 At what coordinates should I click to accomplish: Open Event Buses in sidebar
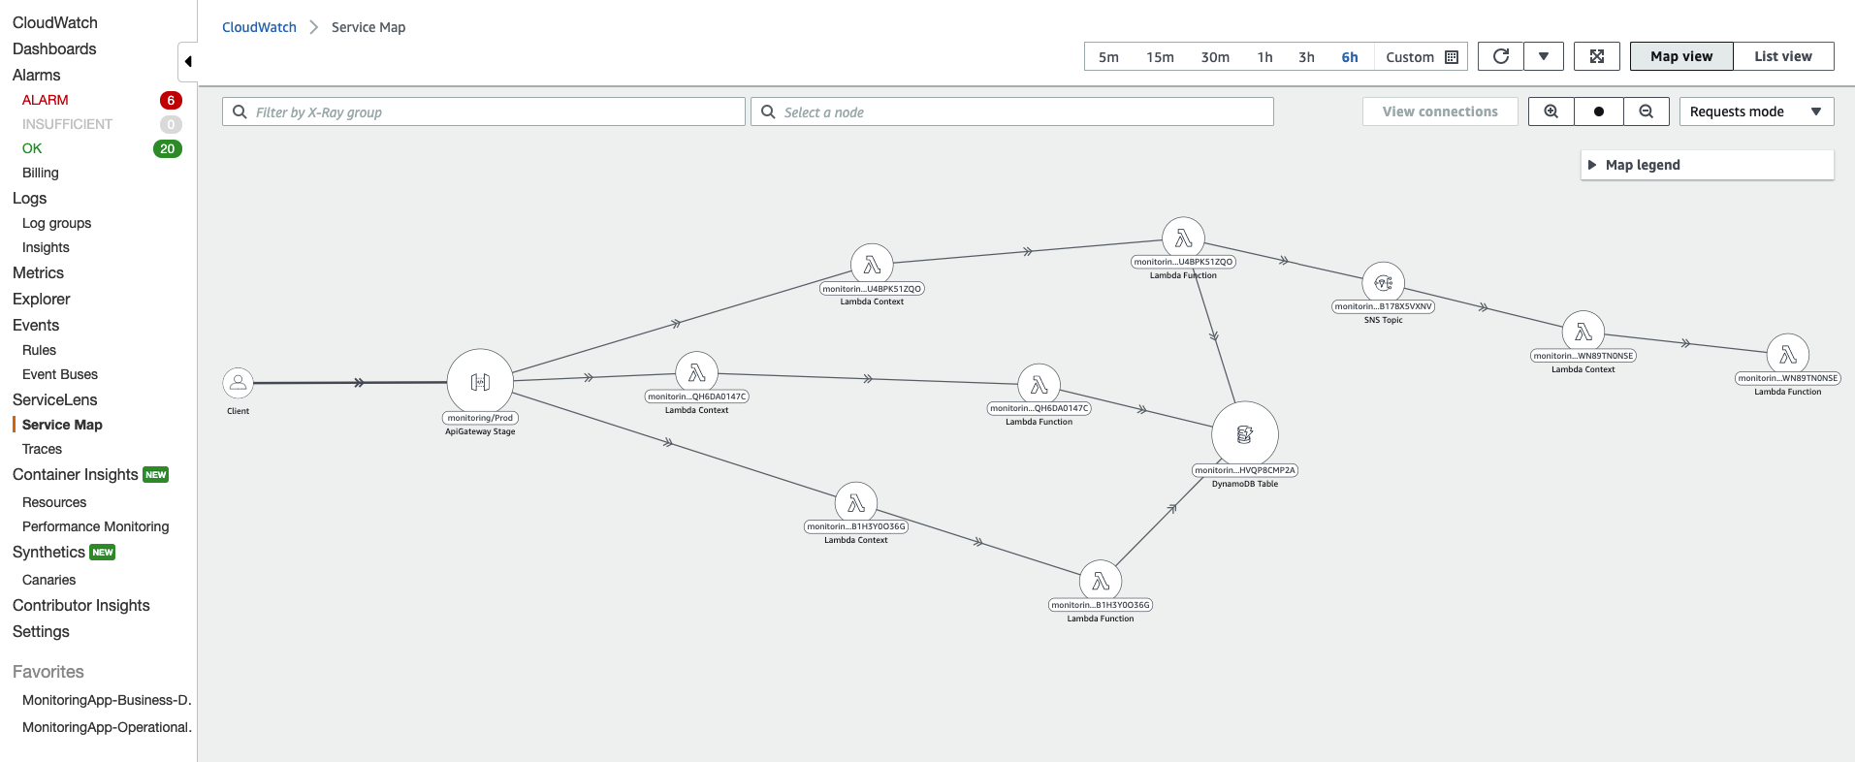[60, 374]
